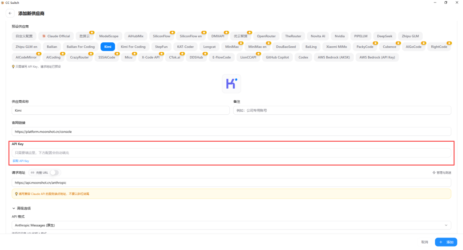This screenshot has width=463, height=250.
Task: Focus the provider name field containing Kimi
Action: (120, 110)
